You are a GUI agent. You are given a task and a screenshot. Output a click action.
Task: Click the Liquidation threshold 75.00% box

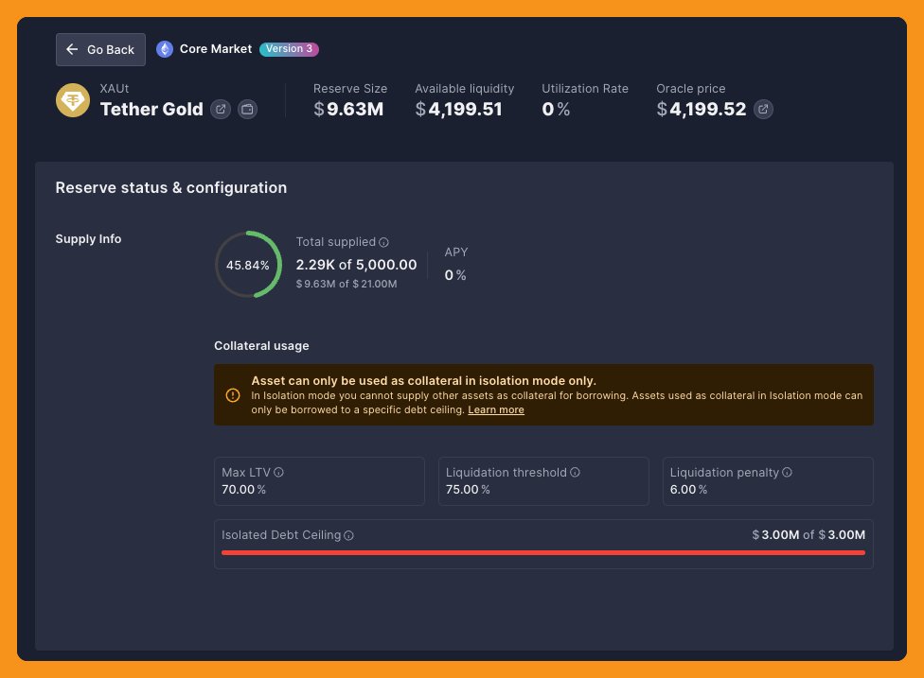[543, 481]
